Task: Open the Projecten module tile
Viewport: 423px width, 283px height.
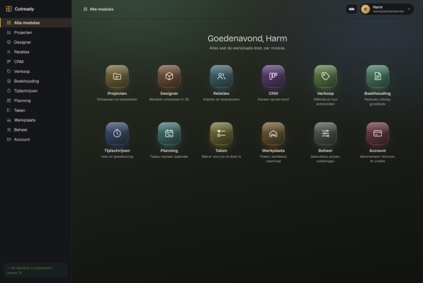Action: coord(117,76)
